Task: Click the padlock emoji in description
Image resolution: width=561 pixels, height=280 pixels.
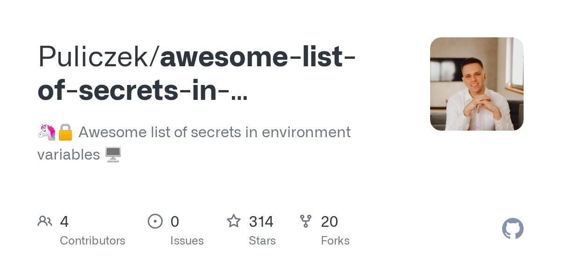Action: click(65, 133)
